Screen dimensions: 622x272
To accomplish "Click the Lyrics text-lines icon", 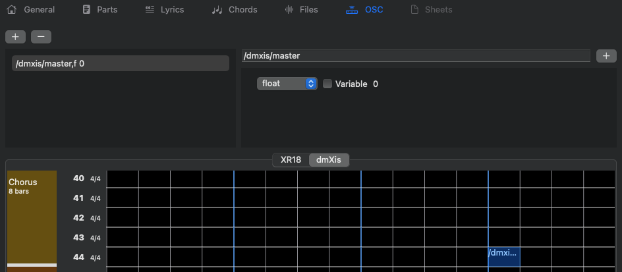I will point(150,10).
